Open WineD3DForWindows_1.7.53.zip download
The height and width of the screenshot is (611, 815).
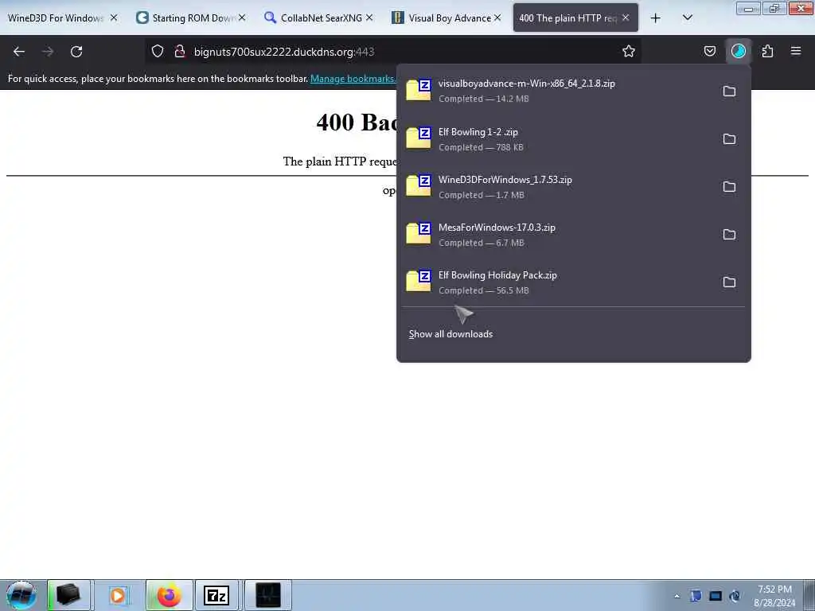point(558,186)
